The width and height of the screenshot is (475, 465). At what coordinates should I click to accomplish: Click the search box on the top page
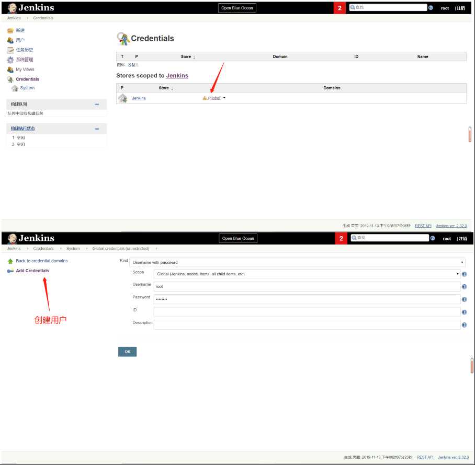[388, 7]
